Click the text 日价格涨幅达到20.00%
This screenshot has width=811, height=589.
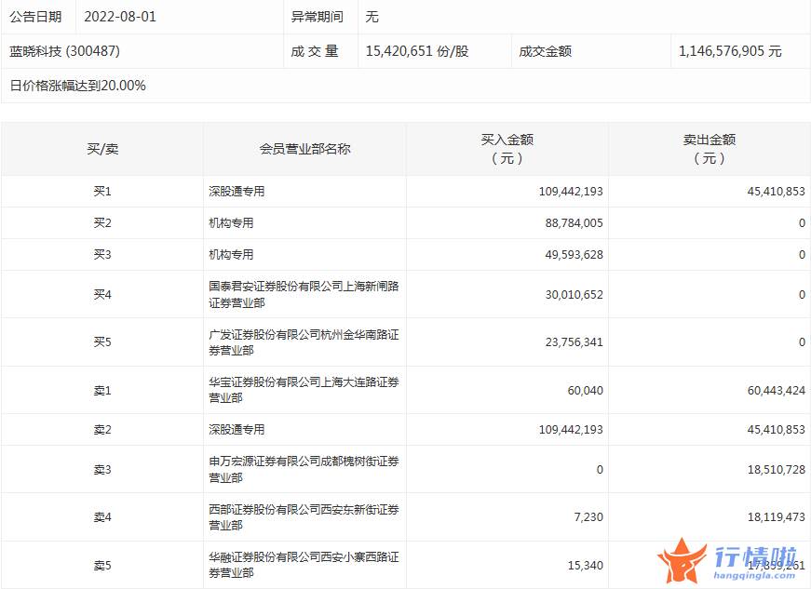77,86
